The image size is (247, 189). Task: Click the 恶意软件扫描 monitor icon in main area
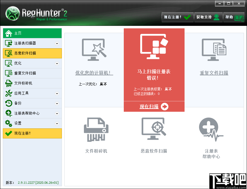click(154, 129)
